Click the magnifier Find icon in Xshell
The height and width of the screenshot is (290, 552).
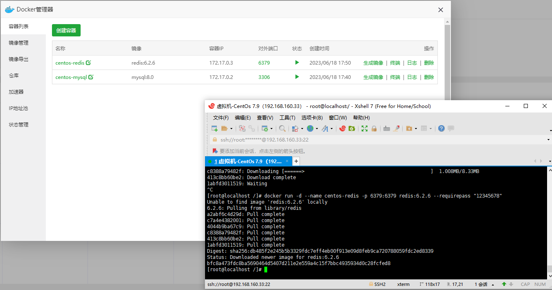[282, 128]
